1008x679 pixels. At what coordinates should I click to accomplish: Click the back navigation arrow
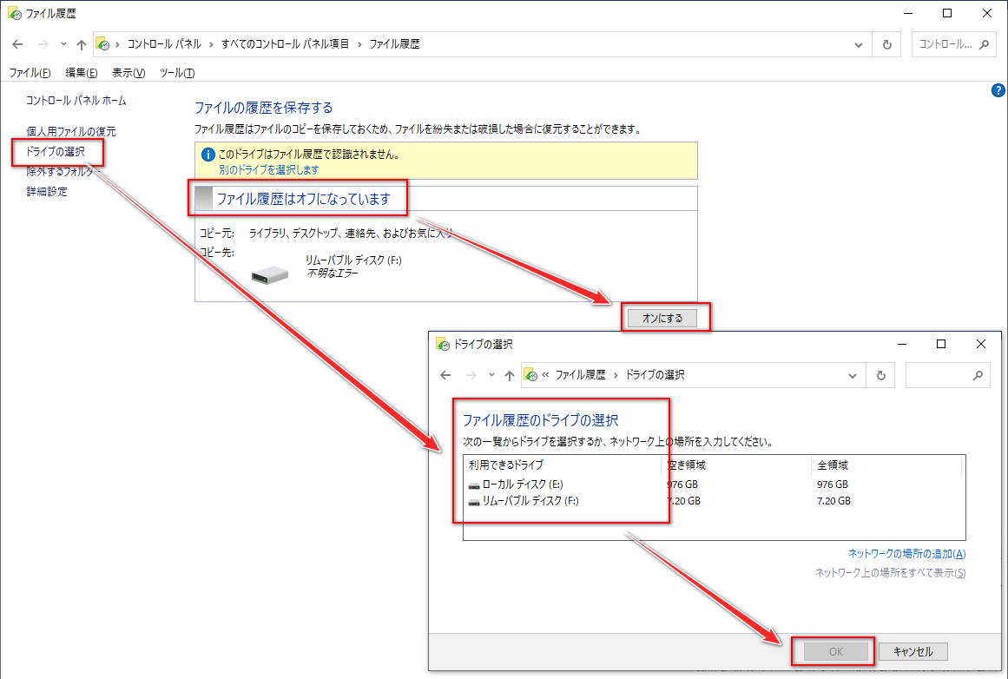[17, 43]
